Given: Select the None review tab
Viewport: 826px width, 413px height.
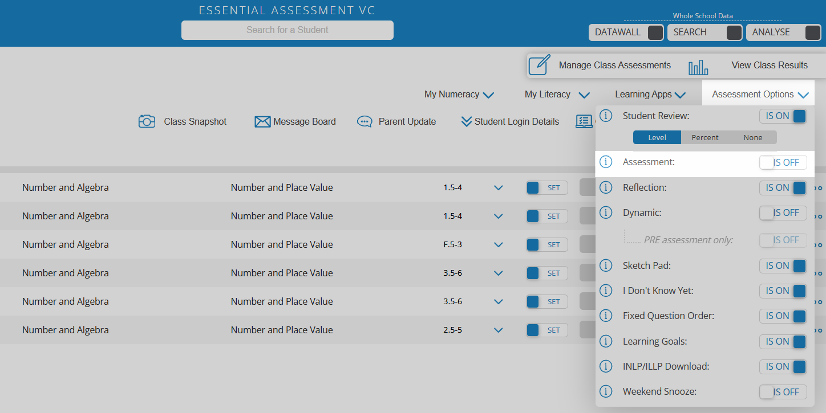Looking at the screenshot, I should coord(753,137).
